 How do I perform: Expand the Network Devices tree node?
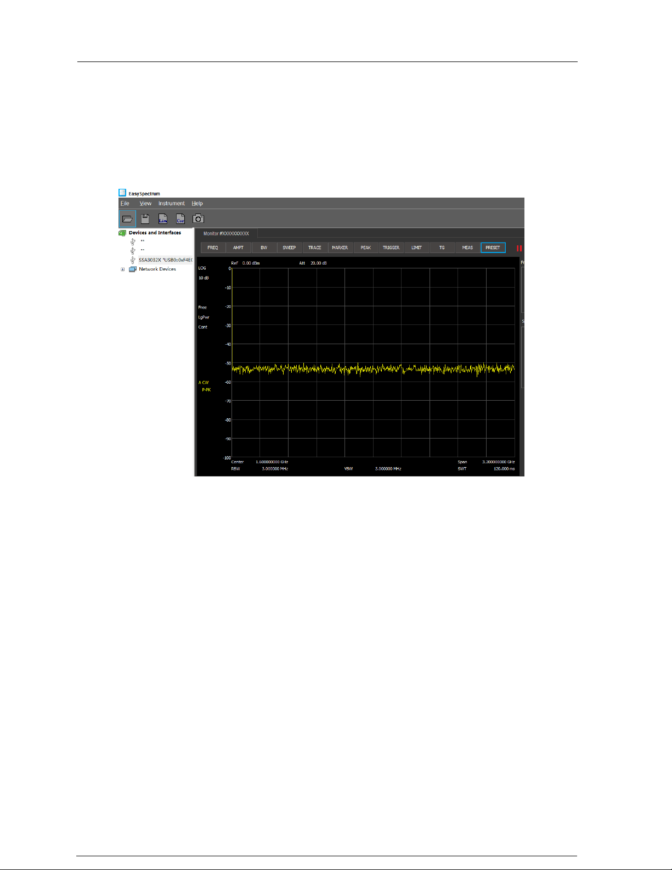[122, 270]
